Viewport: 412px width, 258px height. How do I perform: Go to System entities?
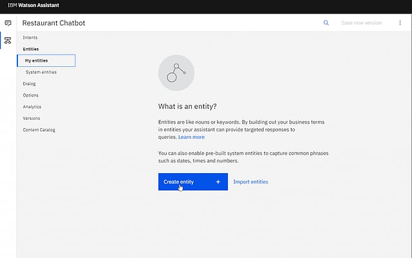(41, 72)
